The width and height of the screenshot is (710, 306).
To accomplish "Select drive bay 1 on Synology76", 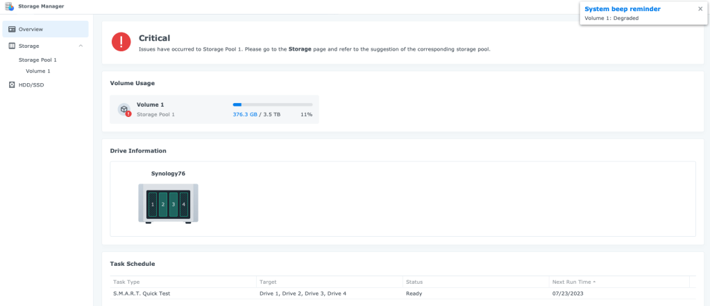I will click(153, 205).
